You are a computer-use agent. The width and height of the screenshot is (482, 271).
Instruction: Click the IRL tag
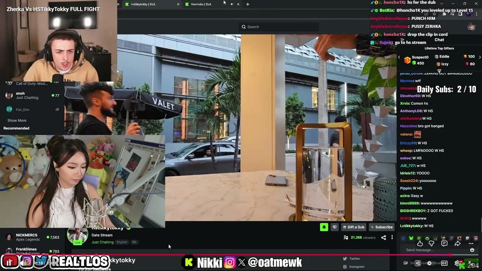(134, 242)
